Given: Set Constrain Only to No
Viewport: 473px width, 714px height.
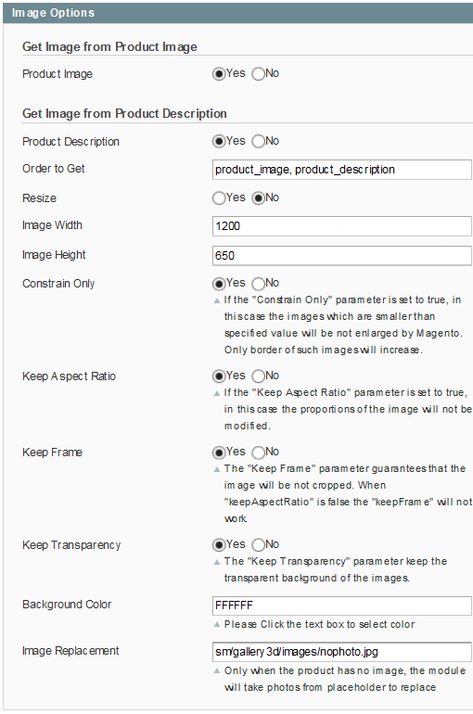Looking at the screenshot, I should [258, 284].
